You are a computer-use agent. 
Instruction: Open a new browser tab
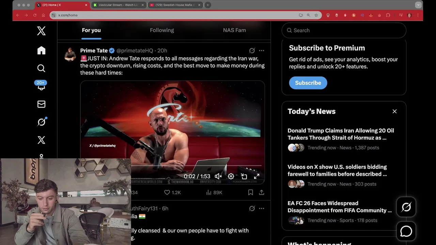208,5
